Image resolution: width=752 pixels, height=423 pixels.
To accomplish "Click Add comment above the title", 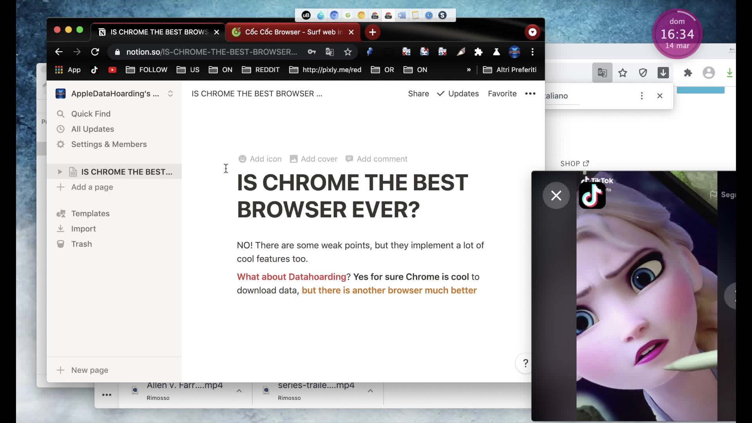I will tap(376, 159).
